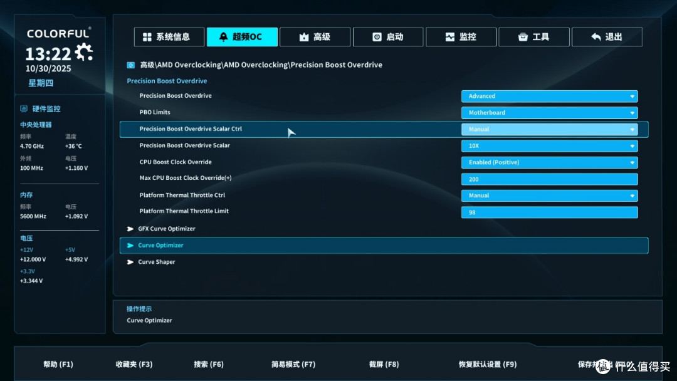Click 截屏 (F8) screenshot button

click(384, 364)
